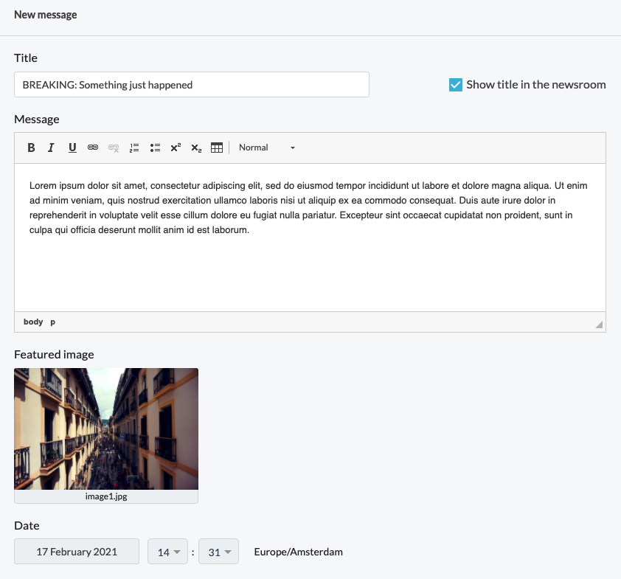Click the image1.jpg file name

click(106, 496)
